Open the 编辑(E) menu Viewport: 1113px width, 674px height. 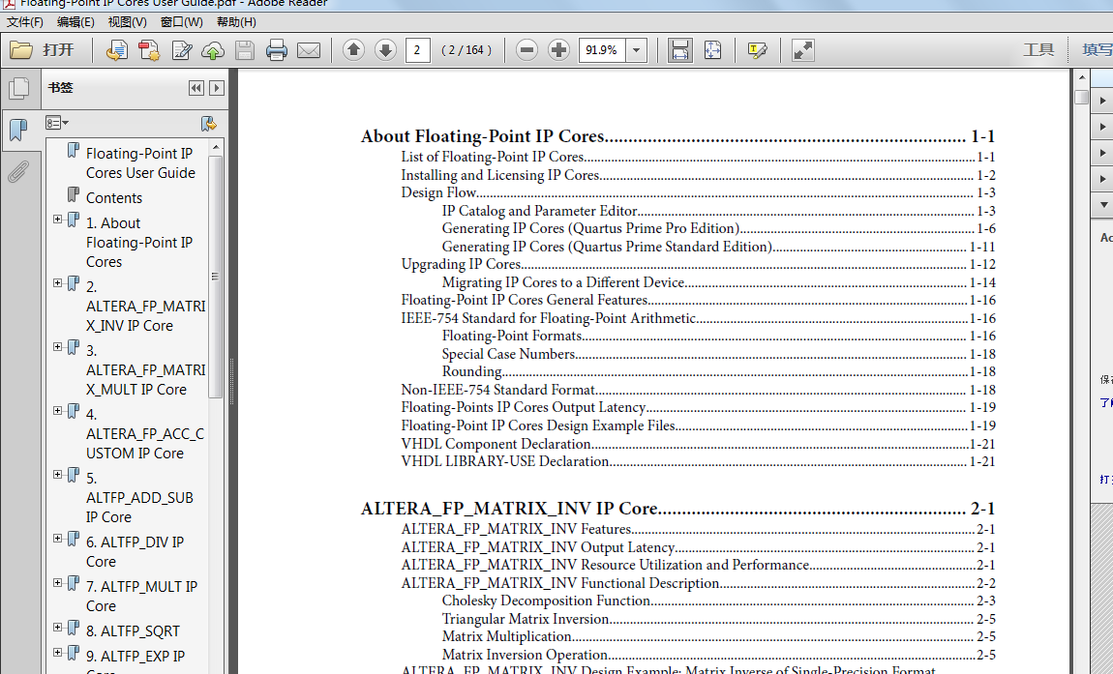point(75,22)
